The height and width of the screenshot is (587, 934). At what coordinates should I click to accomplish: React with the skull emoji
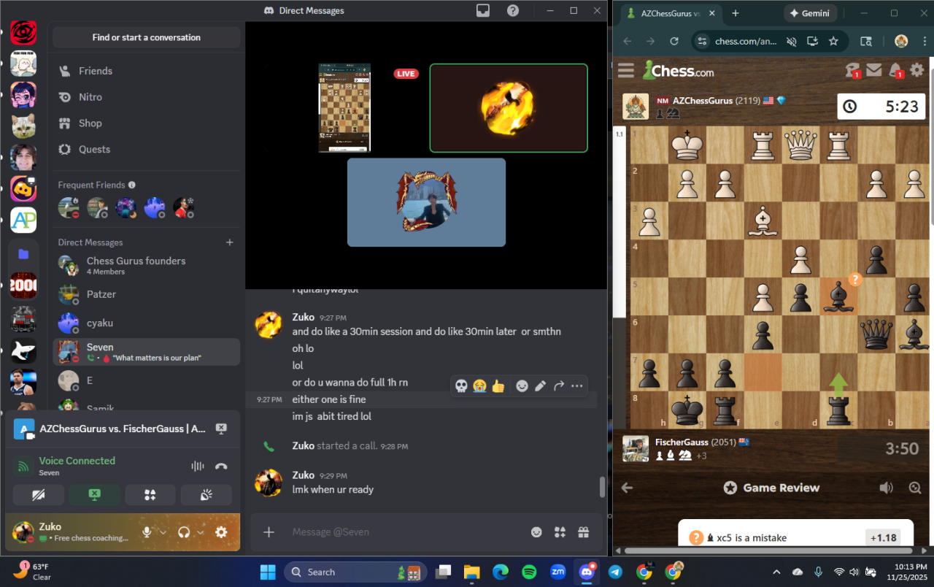click(461, 386)
